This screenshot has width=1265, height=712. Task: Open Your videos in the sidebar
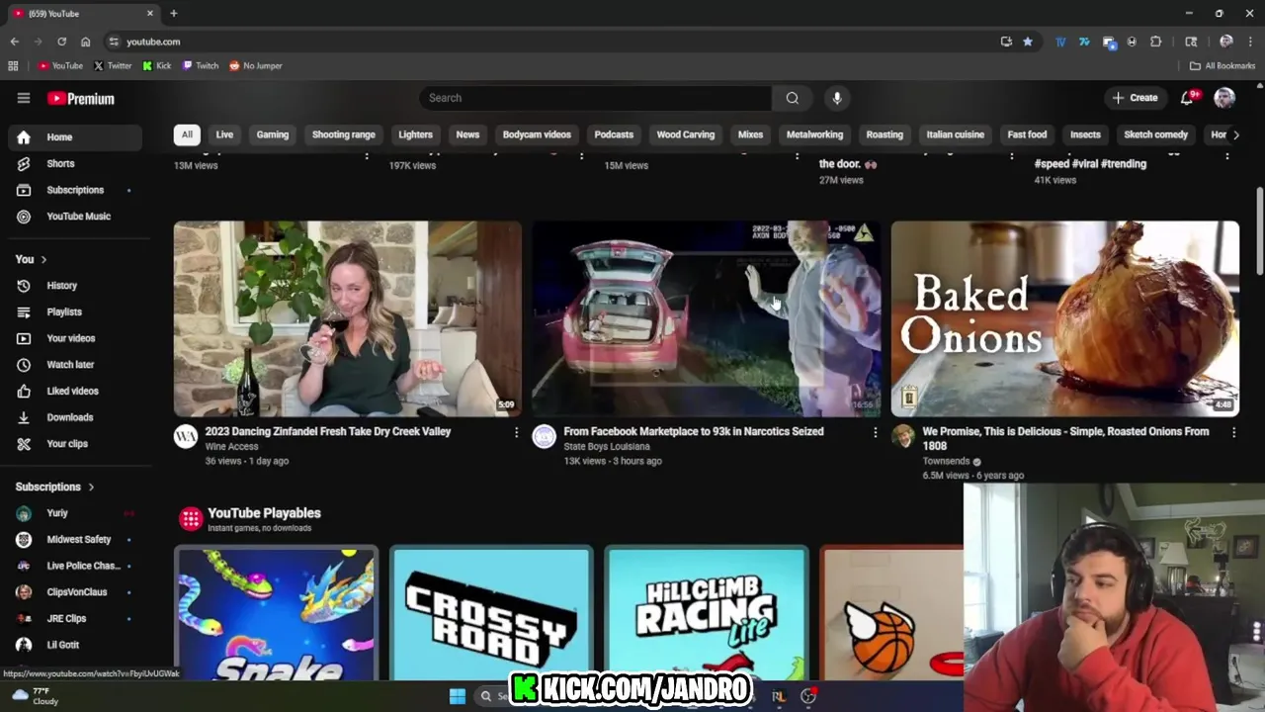[75, 338]
